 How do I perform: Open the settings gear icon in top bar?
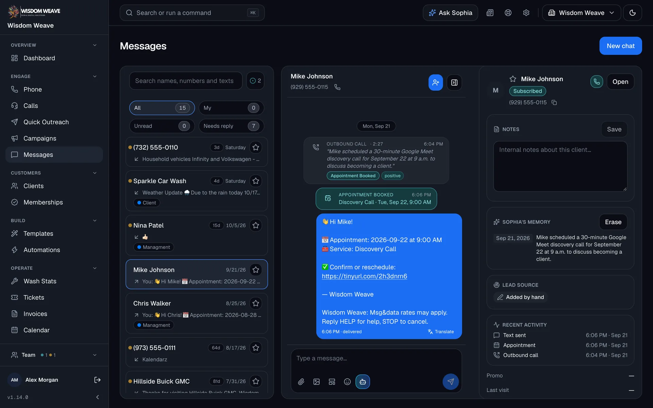(526, 13)
